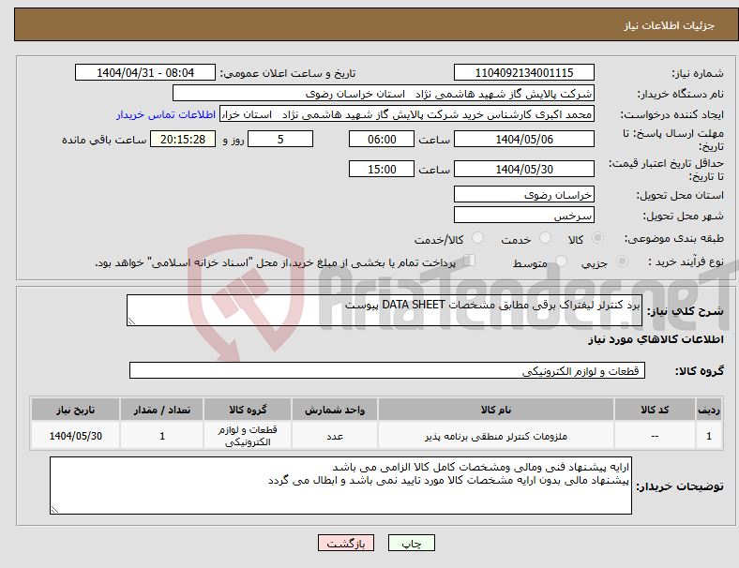Click the گروه کالا column header
This screenshot has width=739, height=568.
pyautogui.click(x=248, y=410)
